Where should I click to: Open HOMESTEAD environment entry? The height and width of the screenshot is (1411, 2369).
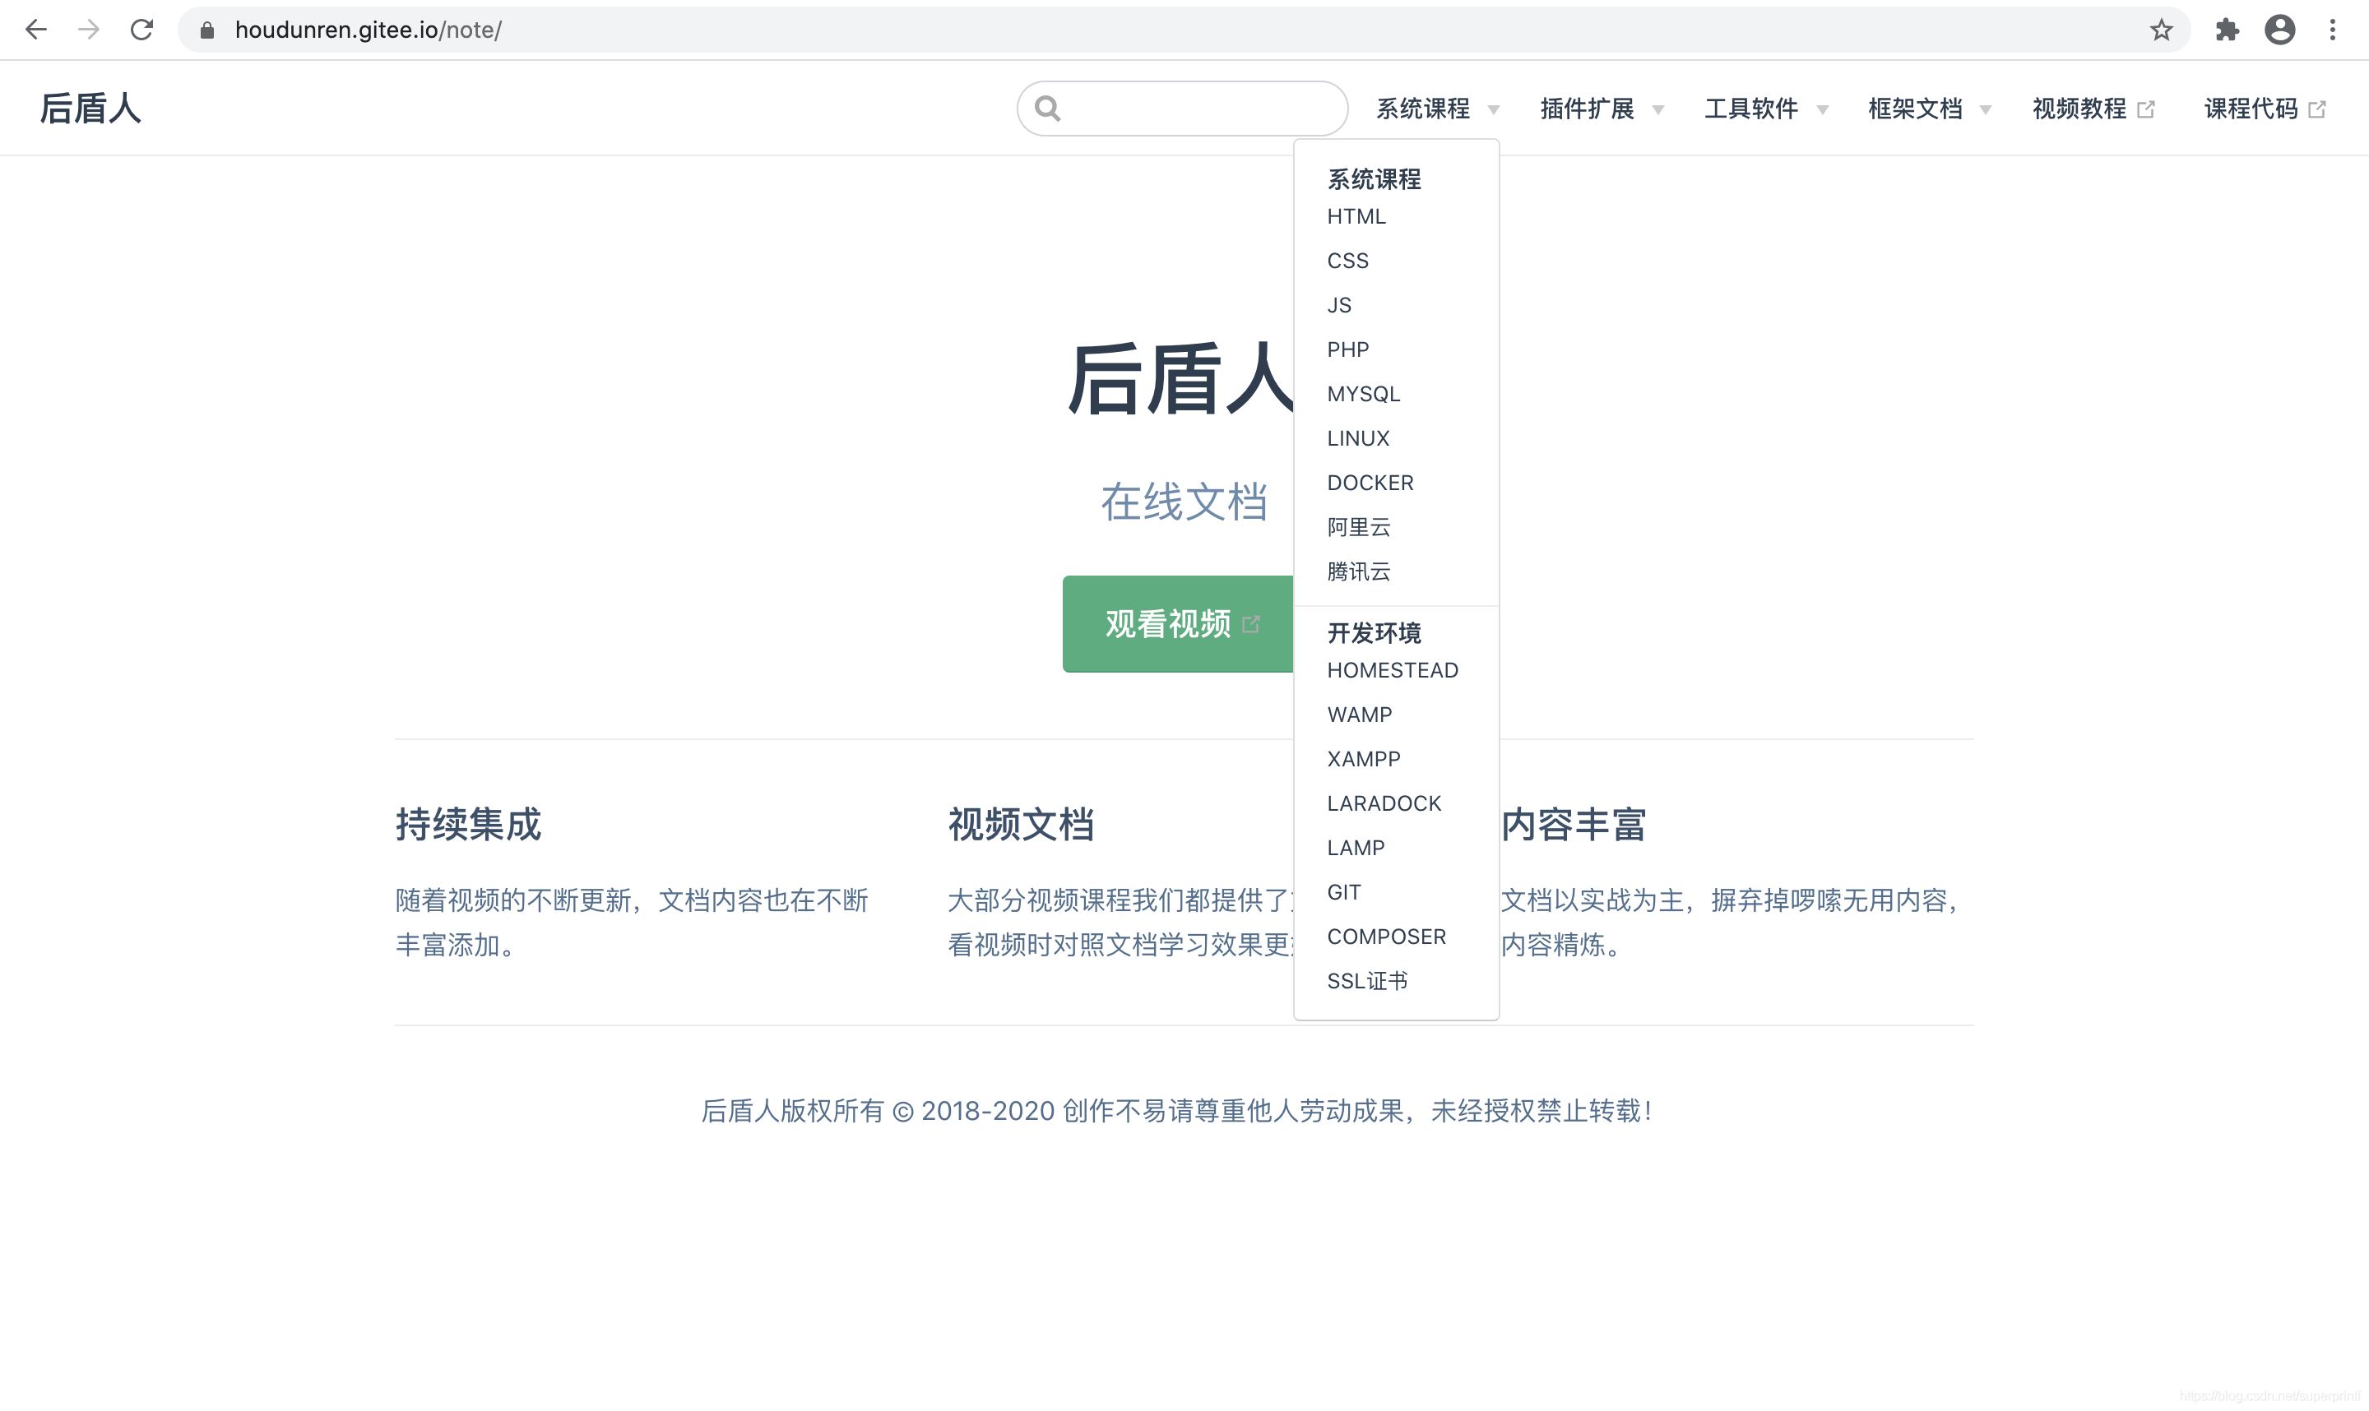(x=1393, y=670)
